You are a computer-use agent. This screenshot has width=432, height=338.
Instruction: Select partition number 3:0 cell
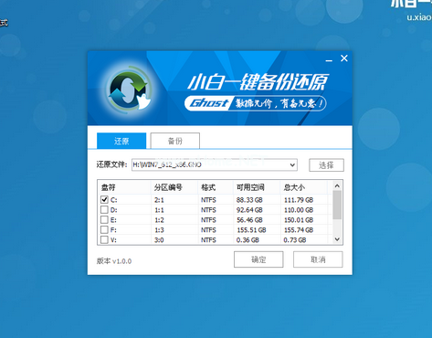(159, 240)
